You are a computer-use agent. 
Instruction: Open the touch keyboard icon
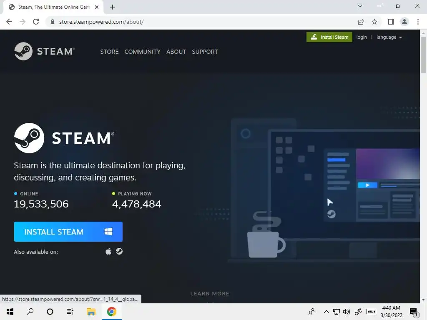pos(371,312)
